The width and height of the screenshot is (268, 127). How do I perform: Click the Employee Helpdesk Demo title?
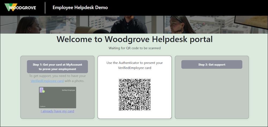[x=80, y=8]
